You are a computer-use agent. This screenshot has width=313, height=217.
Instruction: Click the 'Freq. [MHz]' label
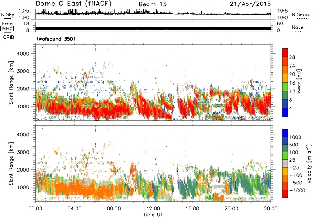pyautogui.click(x=7, y=26)
